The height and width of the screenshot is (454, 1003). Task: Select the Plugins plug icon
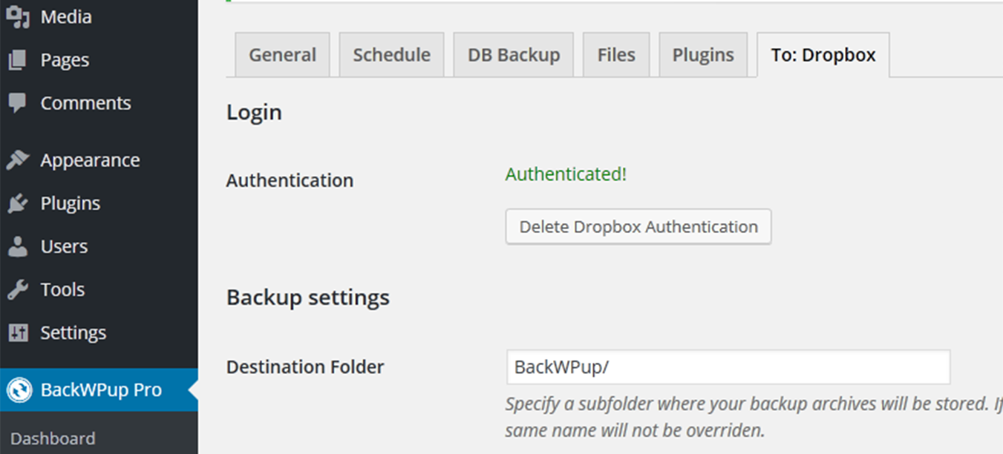19,203
